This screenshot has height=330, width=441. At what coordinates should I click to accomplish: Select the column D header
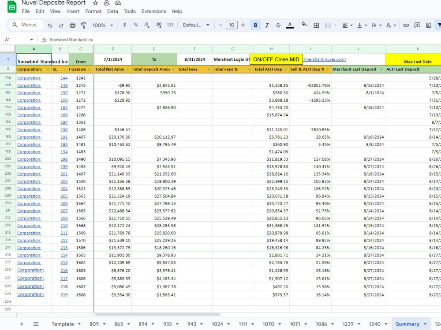pos(113,49)
